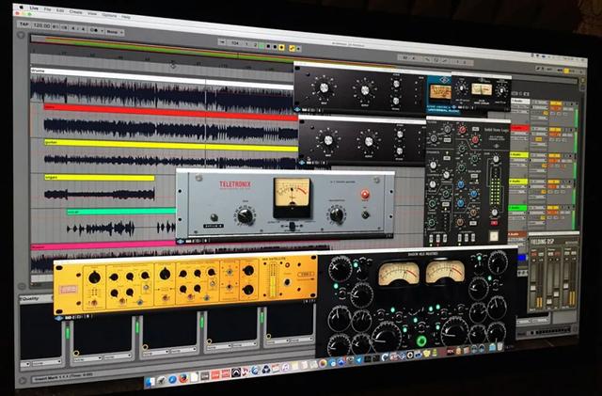Turn the Teletronix Peak Reduction knob
The width and height of the screenshot is (602, 396).
(337, 214)
